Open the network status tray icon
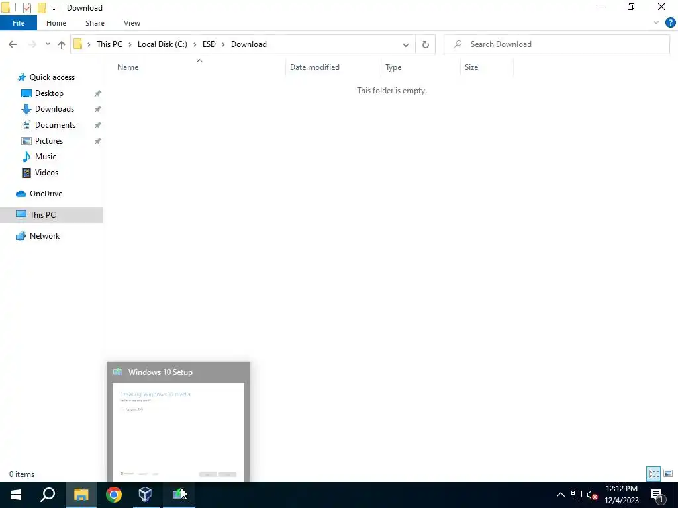Viewport: 678px width, 508px height. [x=577, y=495]
